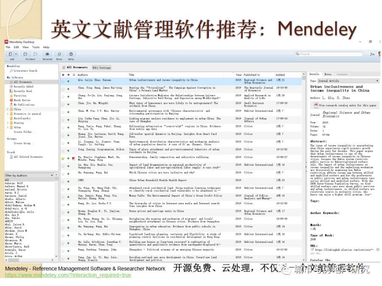The image size is (382, 286).
Task: Click the Add document toolbar icon
Action: tap(11, 54)
